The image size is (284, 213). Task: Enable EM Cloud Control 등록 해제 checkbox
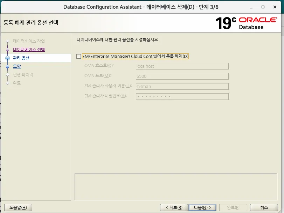pos(78,56)
